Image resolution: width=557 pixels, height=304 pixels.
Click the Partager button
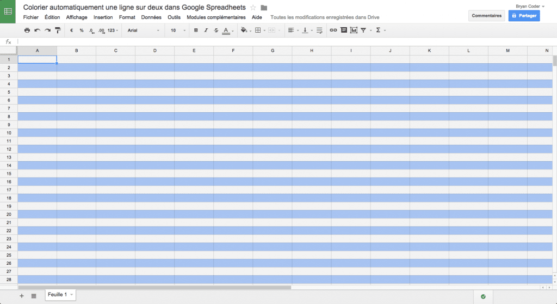(x=524, y=16)
